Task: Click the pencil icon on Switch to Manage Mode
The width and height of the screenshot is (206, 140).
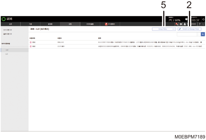Action: [x=180, y=29]
